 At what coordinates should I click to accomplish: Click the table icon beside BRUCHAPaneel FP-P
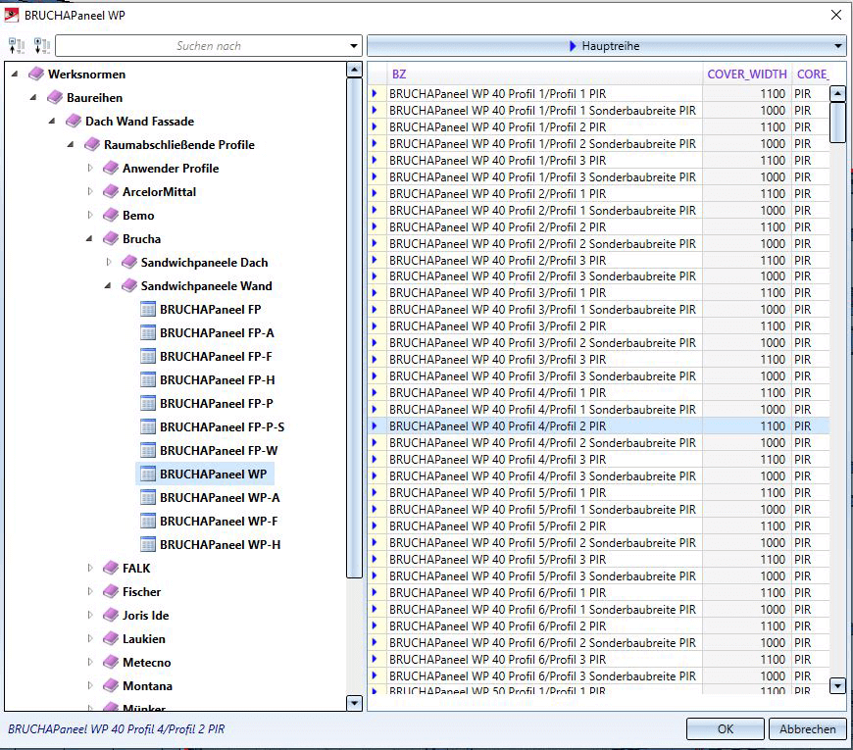148,404
